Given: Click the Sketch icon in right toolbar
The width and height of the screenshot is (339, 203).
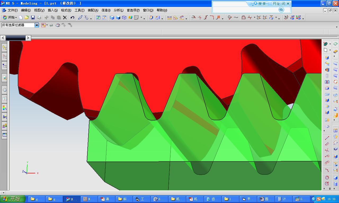Looking at the screenshot, I should (x=326, y=44).
